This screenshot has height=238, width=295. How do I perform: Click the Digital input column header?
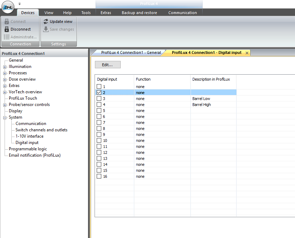coord(114,79)
